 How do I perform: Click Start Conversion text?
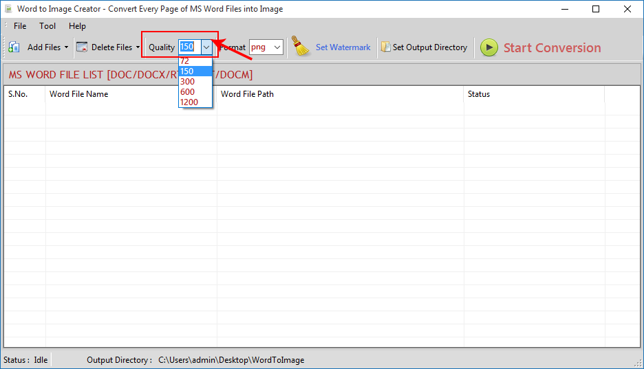pos(552,47)
